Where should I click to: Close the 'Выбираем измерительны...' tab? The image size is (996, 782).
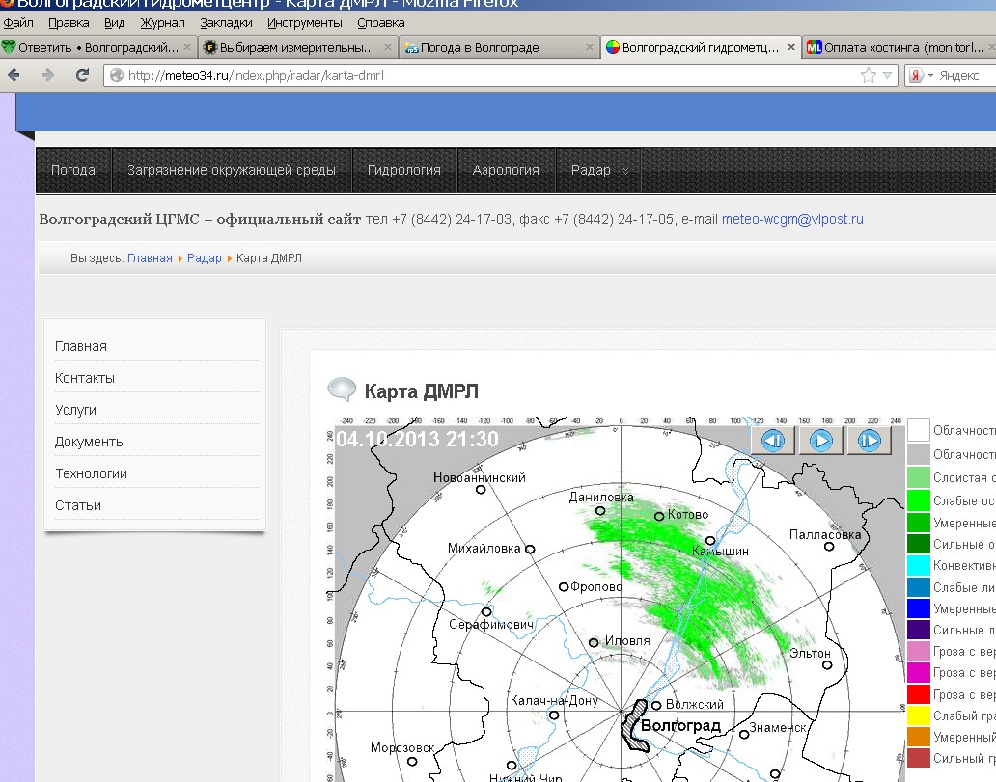[387, 47]
